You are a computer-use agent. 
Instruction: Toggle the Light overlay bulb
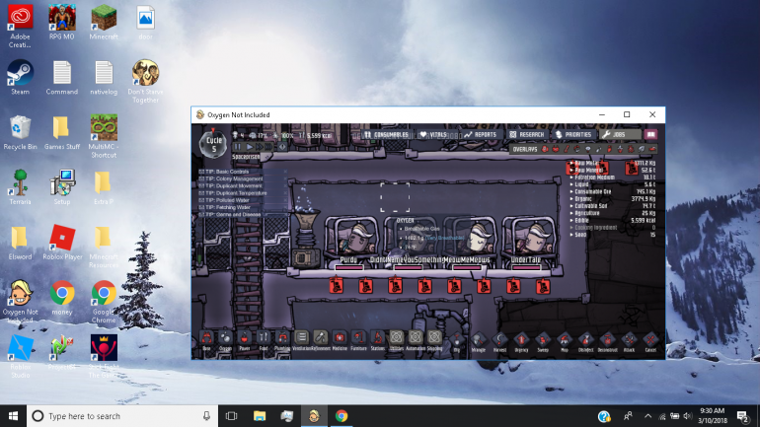tap(588, 149)
